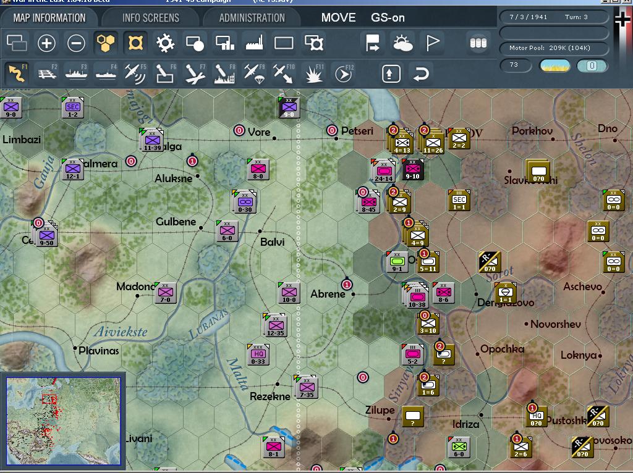Click the up-arrow box icon
This screenshot has width=633, height=473.
[x=391, y=74]
